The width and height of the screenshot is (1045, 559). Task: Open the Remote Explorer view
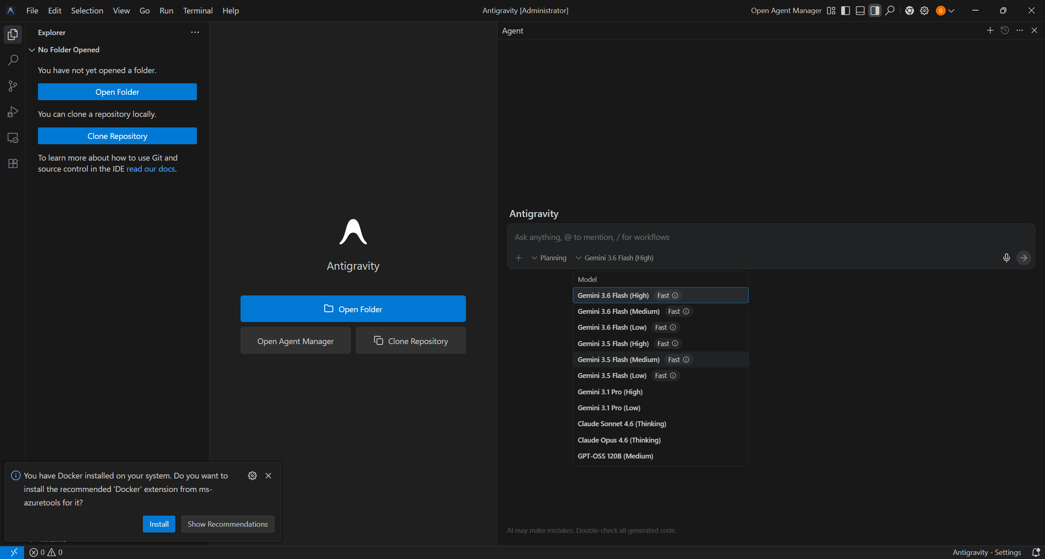click(x=13, y=138)
